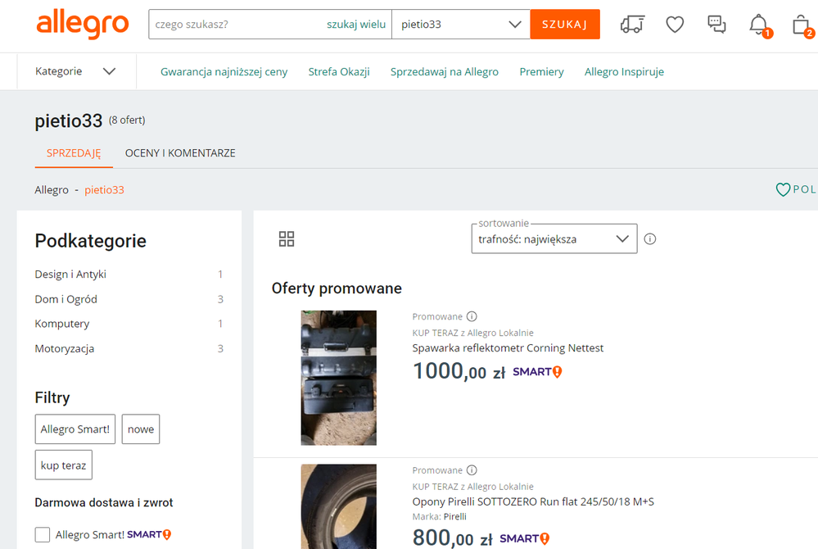Click the Pirelli brand link
This screenshot has height=549, width=818.
coord(455,517)
